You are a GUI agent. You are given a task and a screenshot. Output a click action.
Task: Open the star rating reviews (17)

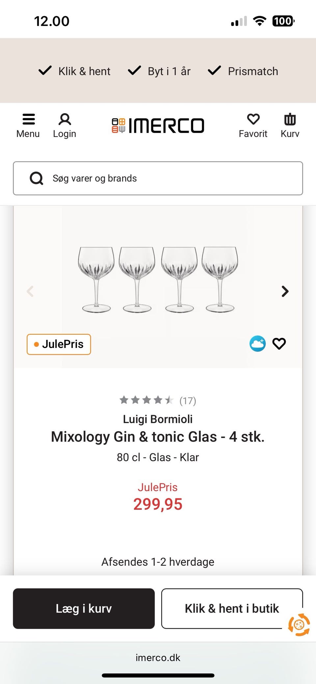158,400
